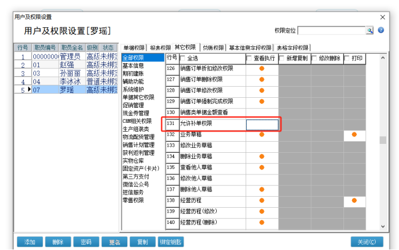Toggle 查看执行 cell for 修改业务草稿

tap(262, 146)
